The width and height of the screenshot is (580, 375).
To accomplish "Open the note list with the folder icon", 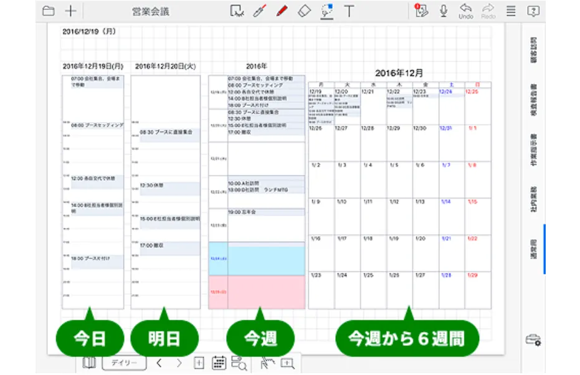I will coord(47,10).
